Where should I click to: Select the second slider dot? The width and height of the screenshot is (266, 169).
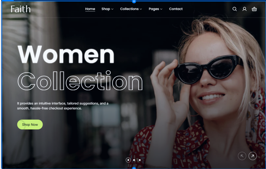coord(134,160)
